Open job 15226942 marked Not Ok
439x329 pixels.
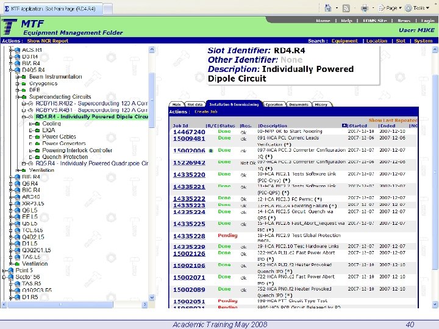(189, 163)
